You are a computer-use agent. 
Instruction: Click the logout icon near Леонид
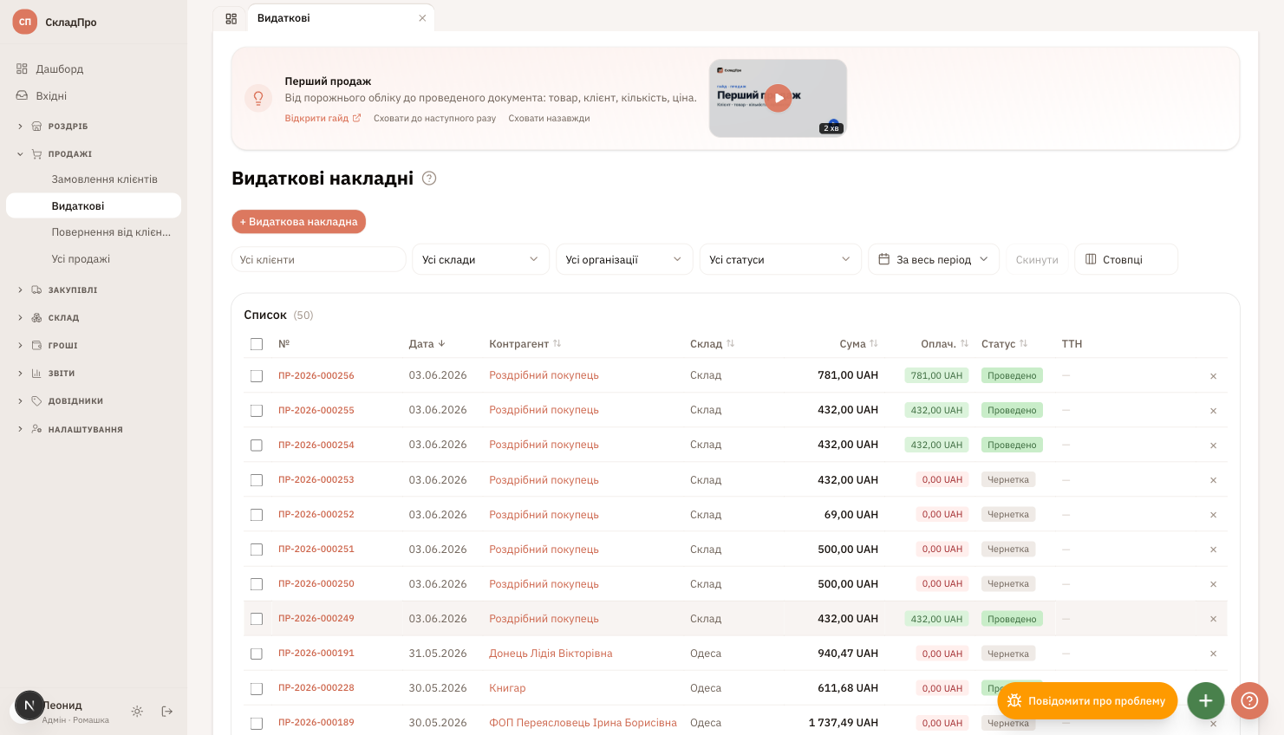[x=167, y=712]
